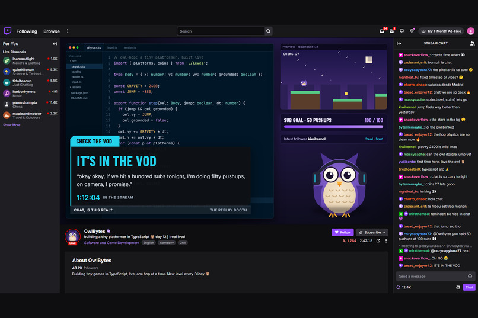Click username croissant_crit on "bonsoir le chat"
478x318 pixels.
416,62
